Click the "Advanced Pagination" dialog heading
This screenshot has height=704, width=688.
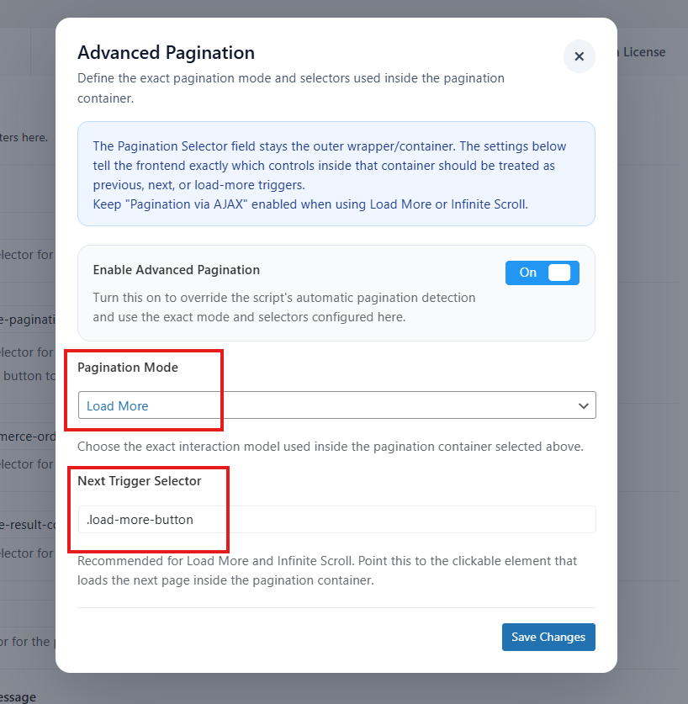pyautogui.click(x=166, y=53)
